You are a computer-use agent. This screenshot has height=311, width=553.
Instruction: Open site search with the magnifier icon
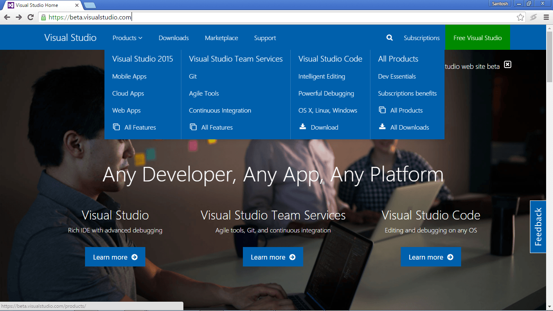[389, 38]
